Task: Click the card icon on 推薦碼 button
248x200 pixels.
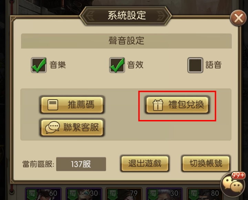Action: [x=53, y=105]
